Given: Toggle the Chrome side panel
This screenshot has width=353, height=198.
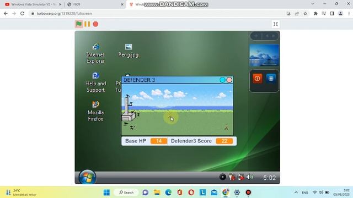Looking at the screenshot, I should [332, 13].
